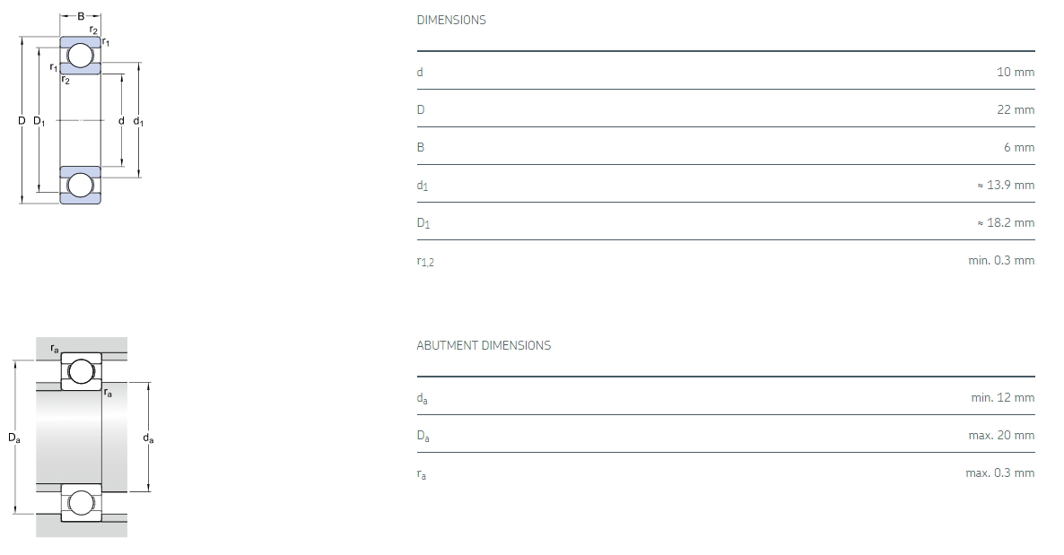Click the B width label atop bearing drawing
This screenshot has width=1064, height=555.
81,16
